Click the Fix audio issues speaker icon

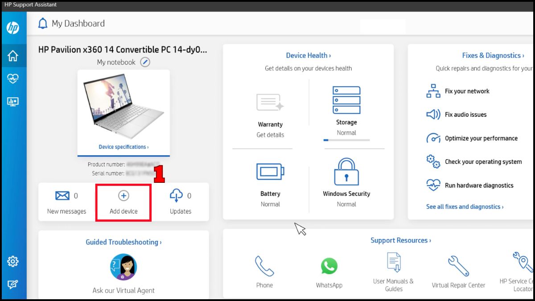(x=433, y=115)
